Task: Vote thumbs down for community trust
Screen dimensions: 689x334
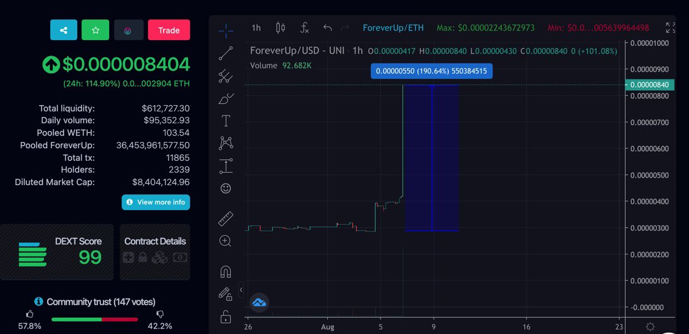Action: click(x=160, y=314)
